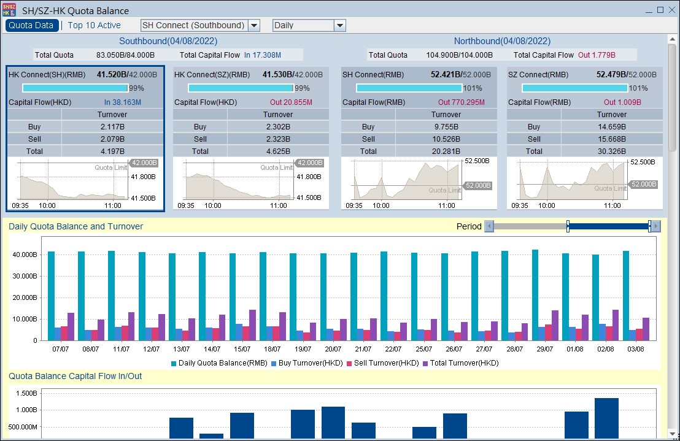Screen dimensions: 680x441
Task: Click the Period range slider start handle
Action: [568, 226]
